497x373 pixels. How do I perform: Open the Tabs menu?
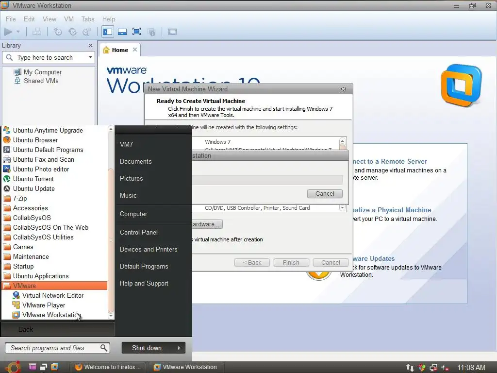click(88, 19)
